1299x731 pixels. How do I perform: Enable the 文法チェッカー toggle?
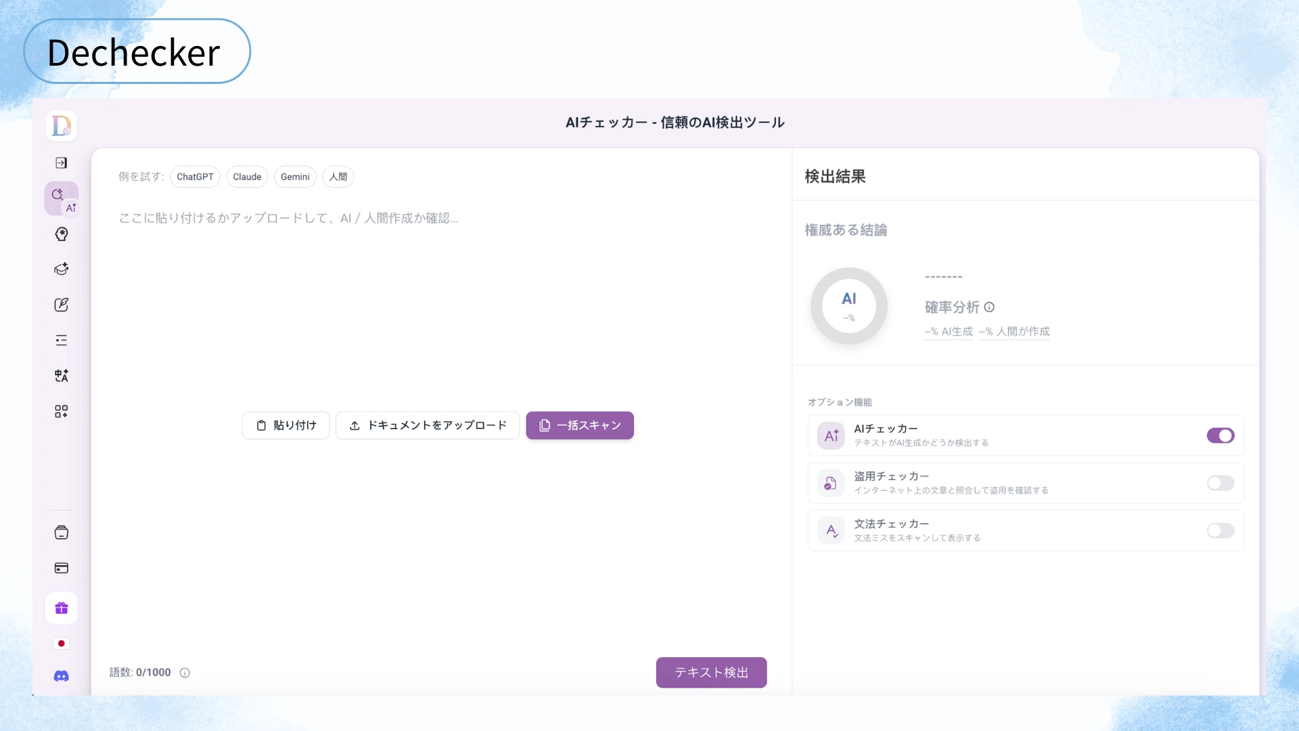(x=1221, y=531)
